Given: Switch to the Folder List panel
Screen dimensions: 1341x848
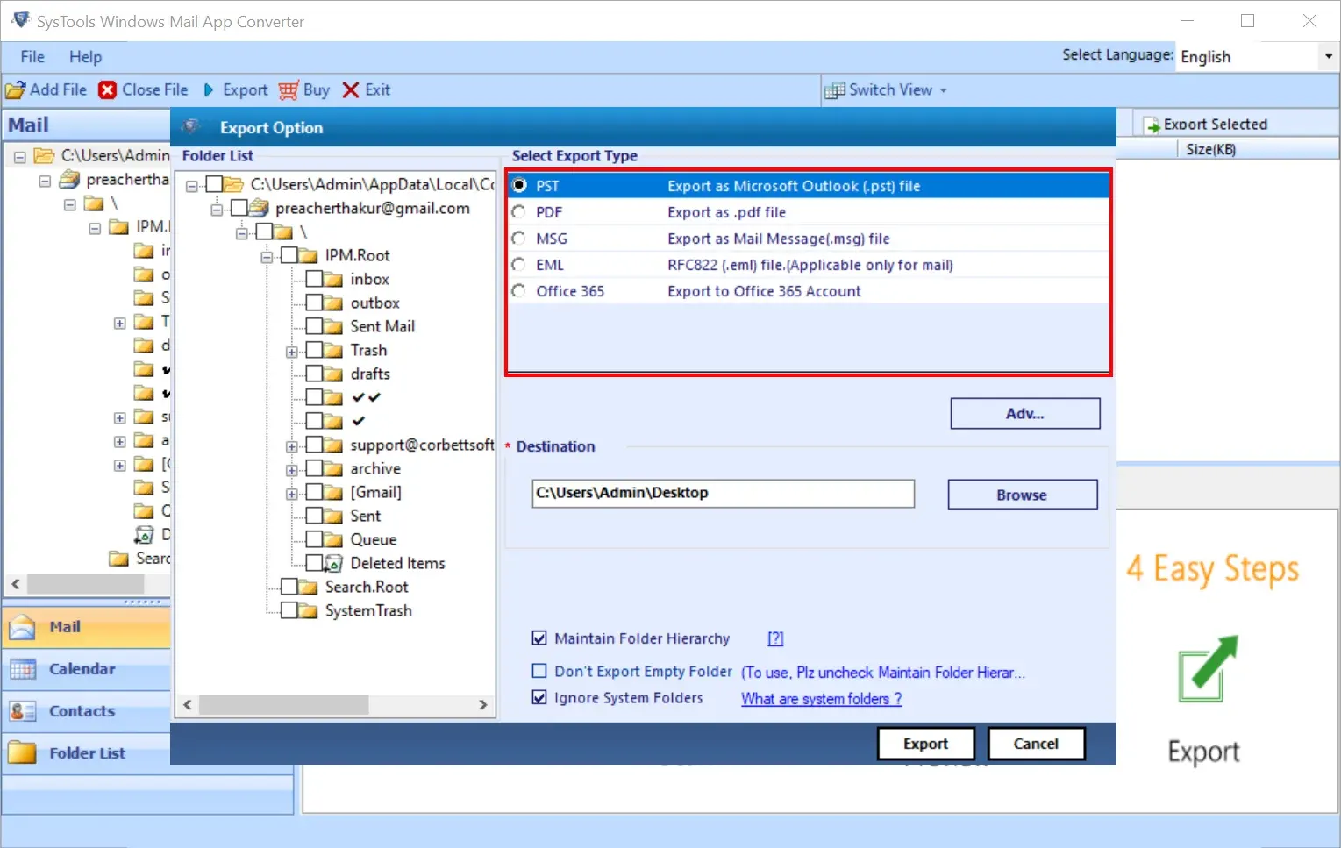Looking at the screenshot, I should (87, 752).
